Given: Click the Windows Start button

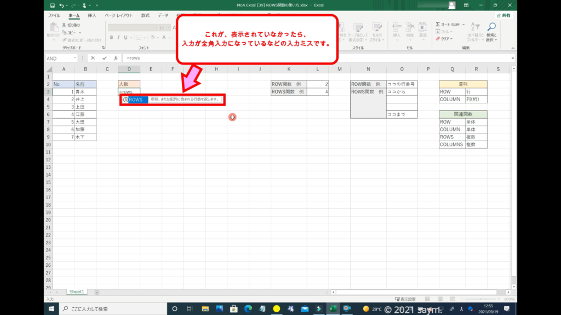Looking at the screenshot, I should (x=52, y=309).
